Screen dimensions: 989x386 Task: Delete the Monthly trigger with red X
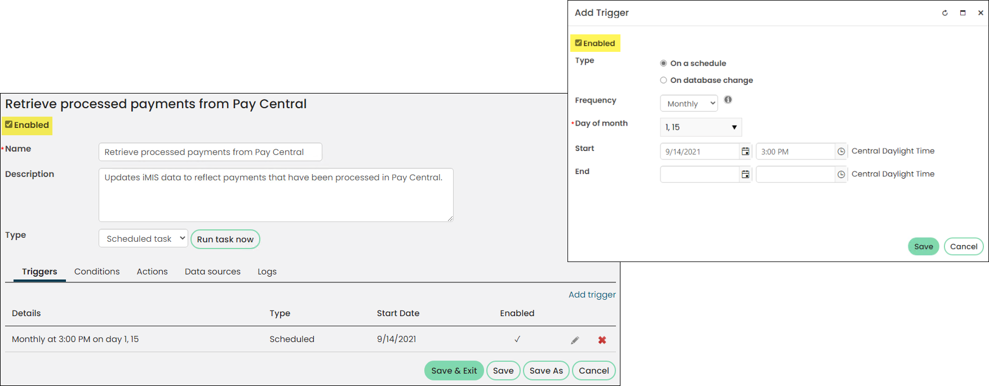coord(602,340)
